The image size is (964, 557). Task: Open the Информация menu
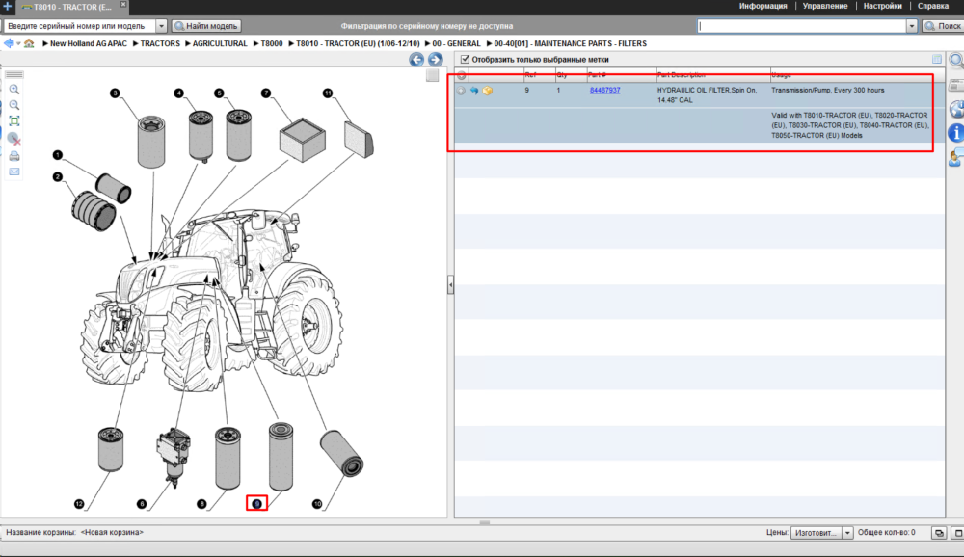tap(763, 6)
